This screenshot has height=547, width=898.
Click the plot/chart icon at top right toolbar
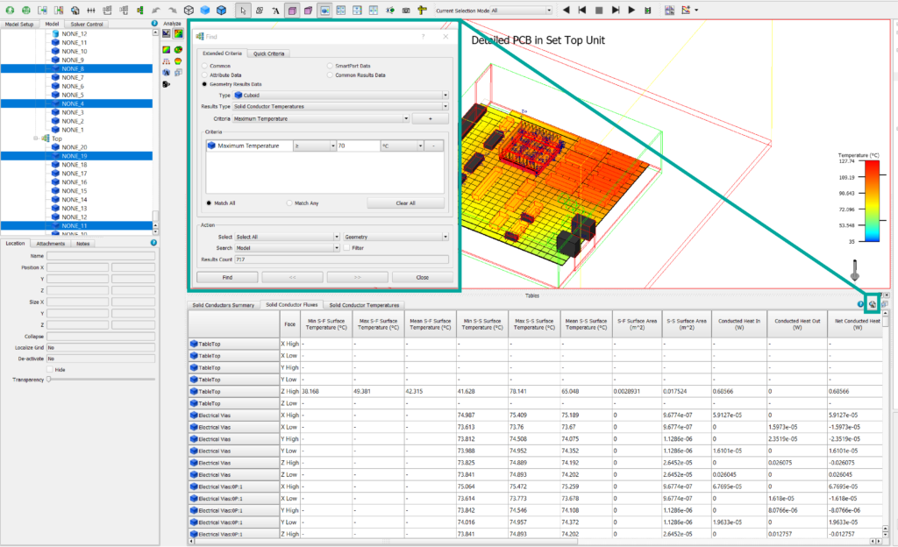click(x=687, y=10)
